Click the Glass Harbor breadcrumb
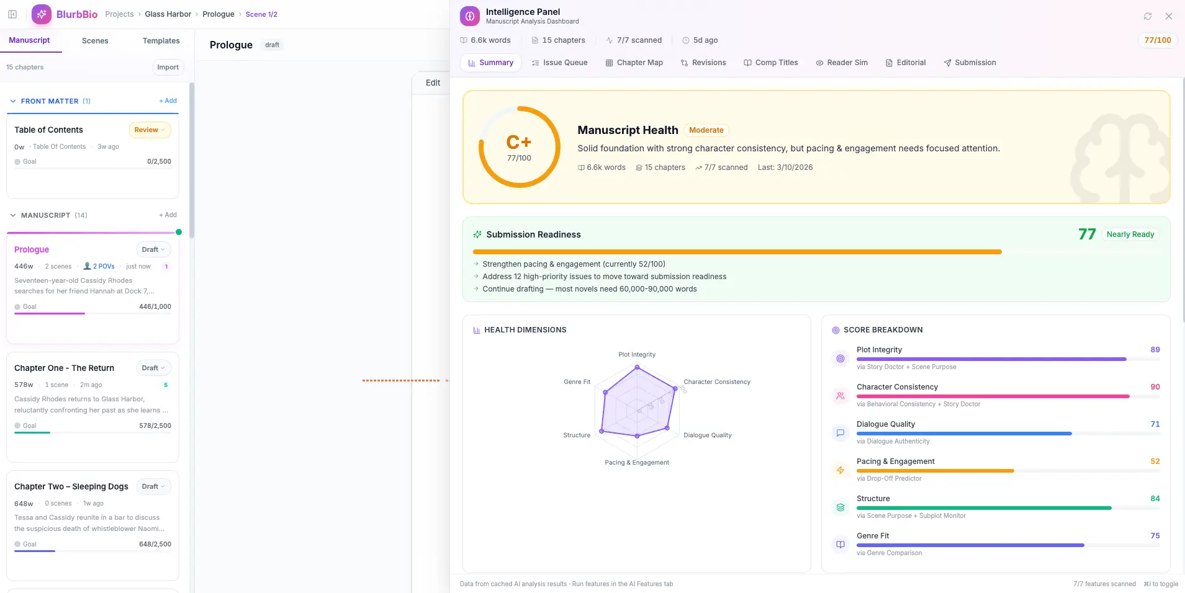This screenshot has height=593, width=1185. (168, 14)
